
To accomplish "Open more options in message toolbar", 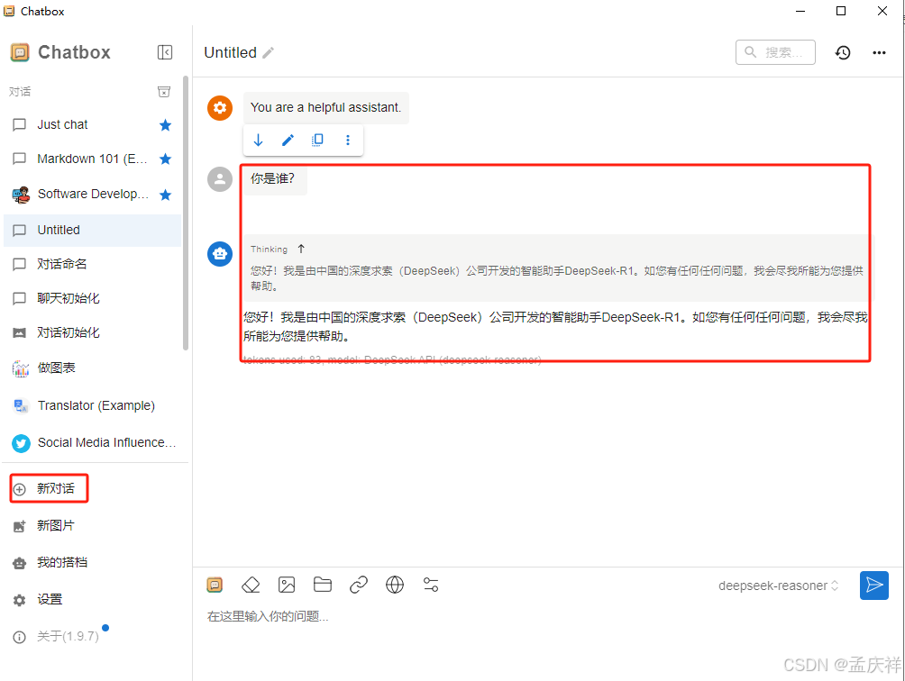I will pyautogui.click(x=347, y=140).
